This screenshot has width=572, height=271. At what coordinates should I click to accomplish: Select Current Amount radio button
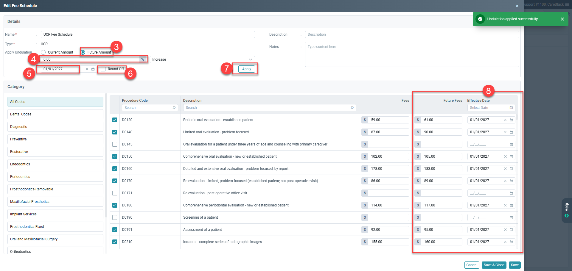(43, 52)
